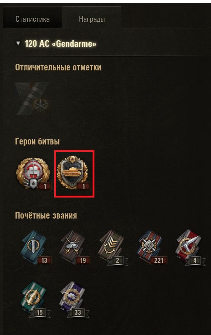211x335 pixels.
Task: Click the 33 counter banner
Action: click(x=78, y=313)
